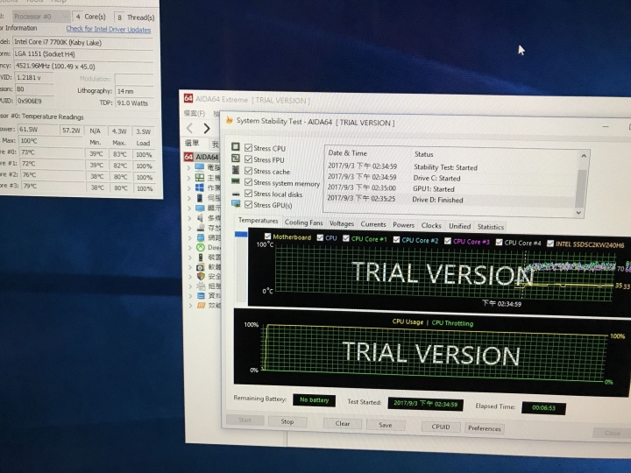Click the AIDA64 Extreme title bar icon
This screenshot has width=631, height=473.
point(188,98)
